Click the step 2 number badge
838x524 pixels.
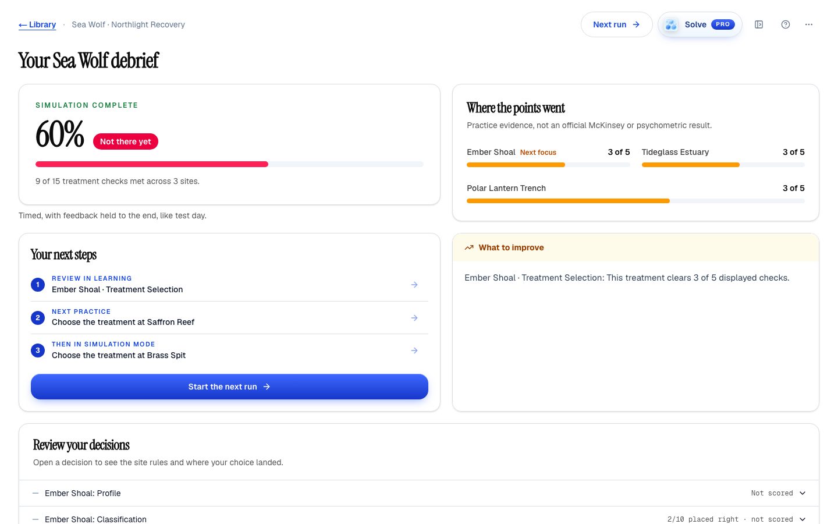click(38, 318)
